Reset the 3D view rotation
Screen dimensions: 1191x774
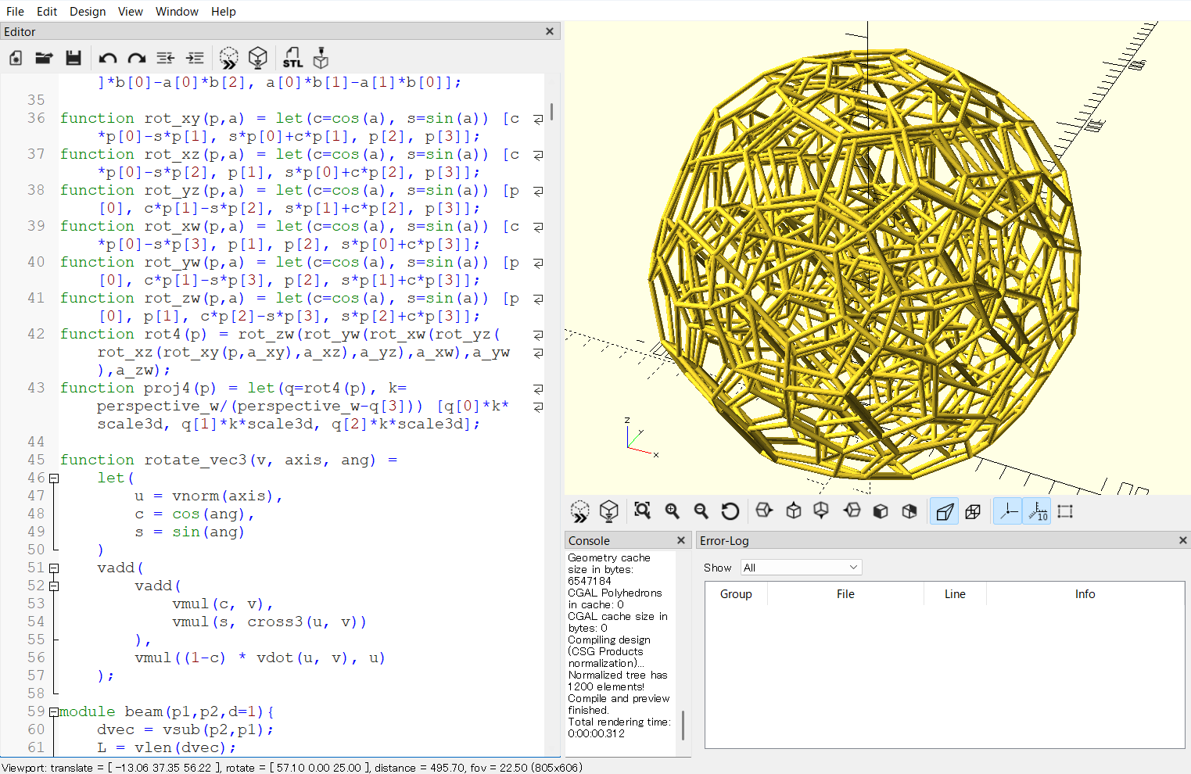(730, 511)
